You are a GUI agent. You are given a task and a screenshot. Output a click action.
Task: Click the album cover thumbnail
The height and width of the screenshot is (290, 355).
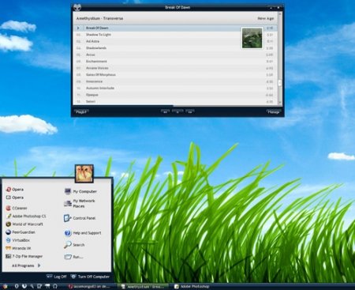[x=252, y=38]
